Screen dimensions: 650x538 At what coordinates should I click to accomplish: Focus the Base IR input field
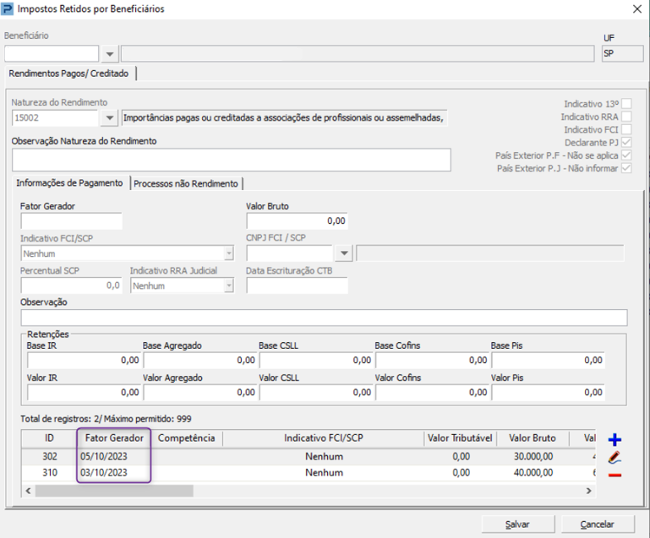coord(83,361)
